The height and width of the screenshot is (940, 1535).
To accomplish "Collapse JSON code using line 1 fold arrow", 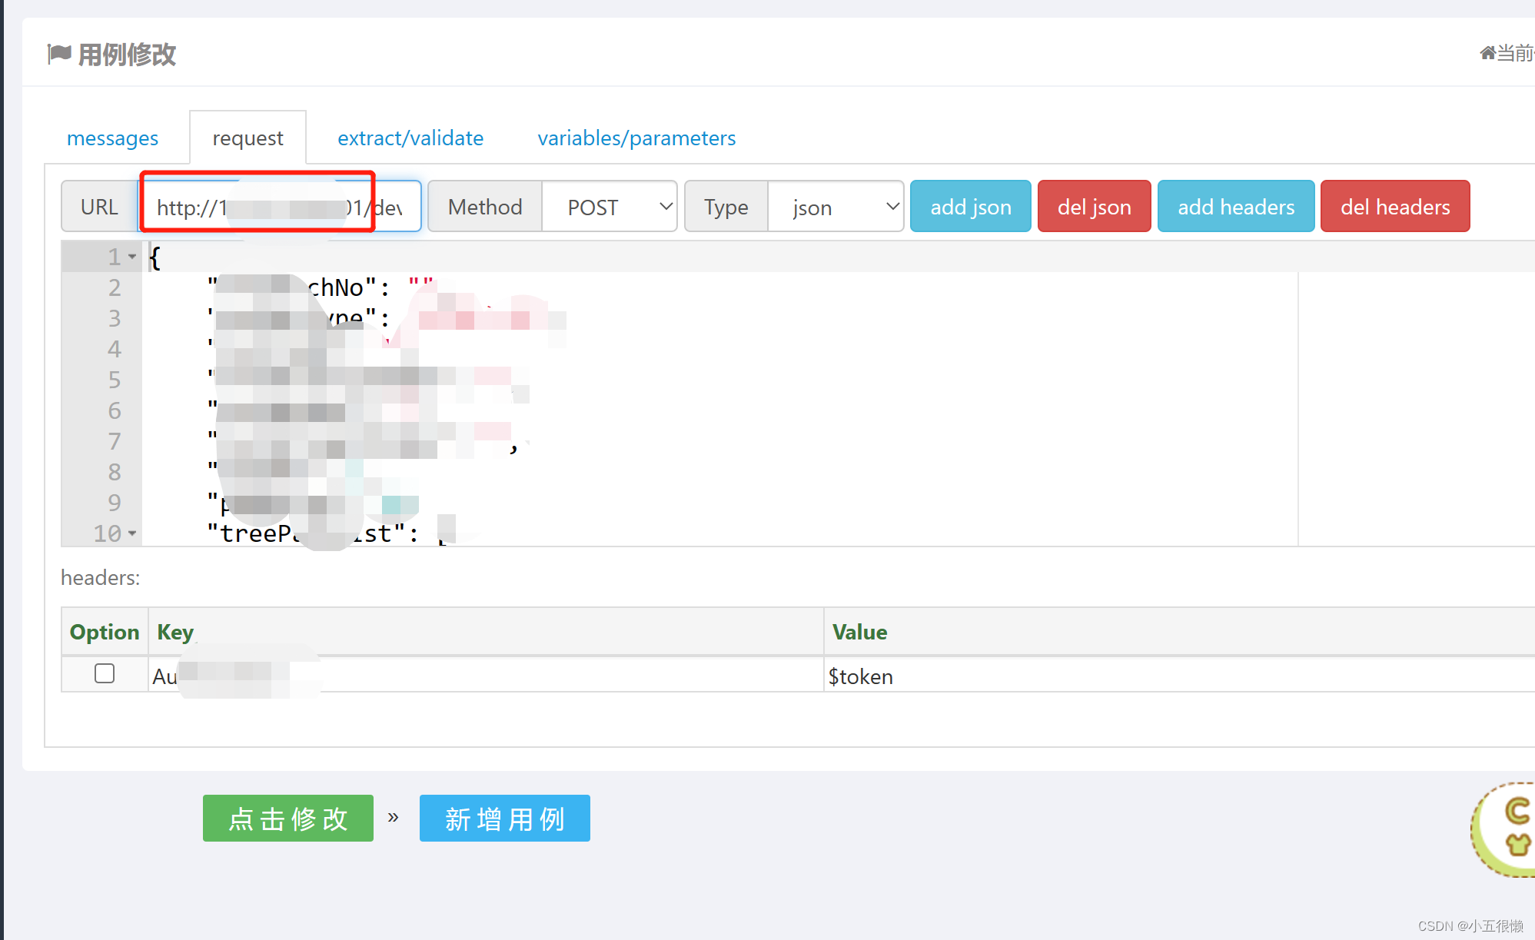I will [x=131, y=257].
